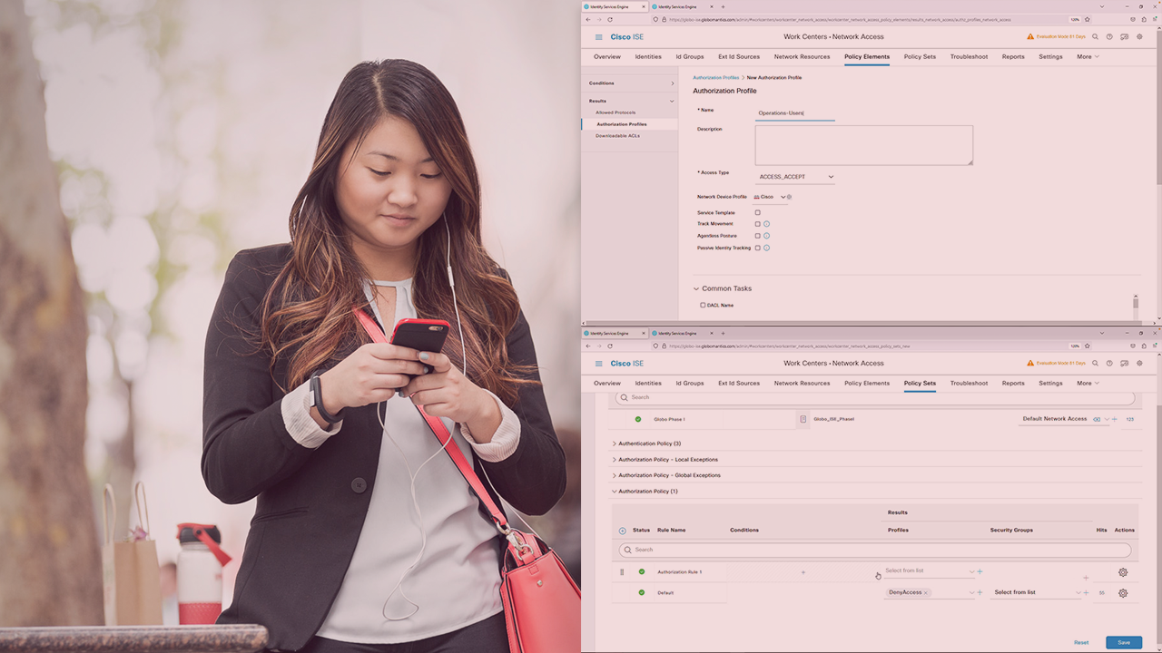Select Downloadable ACLs in the left sidebar
Screen dimensions: 1162x653
(x=617, y=136)
